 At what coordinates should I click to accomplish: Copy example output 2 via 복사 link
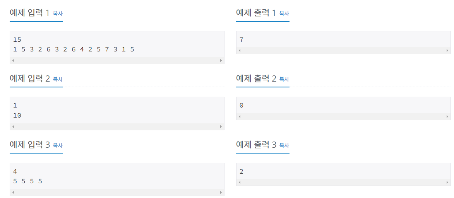point(284,79)
